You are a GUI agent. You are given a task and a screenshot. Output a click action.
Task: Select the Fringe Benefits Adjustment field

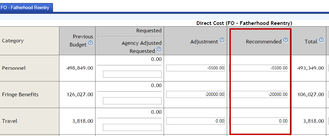[195, 95]
